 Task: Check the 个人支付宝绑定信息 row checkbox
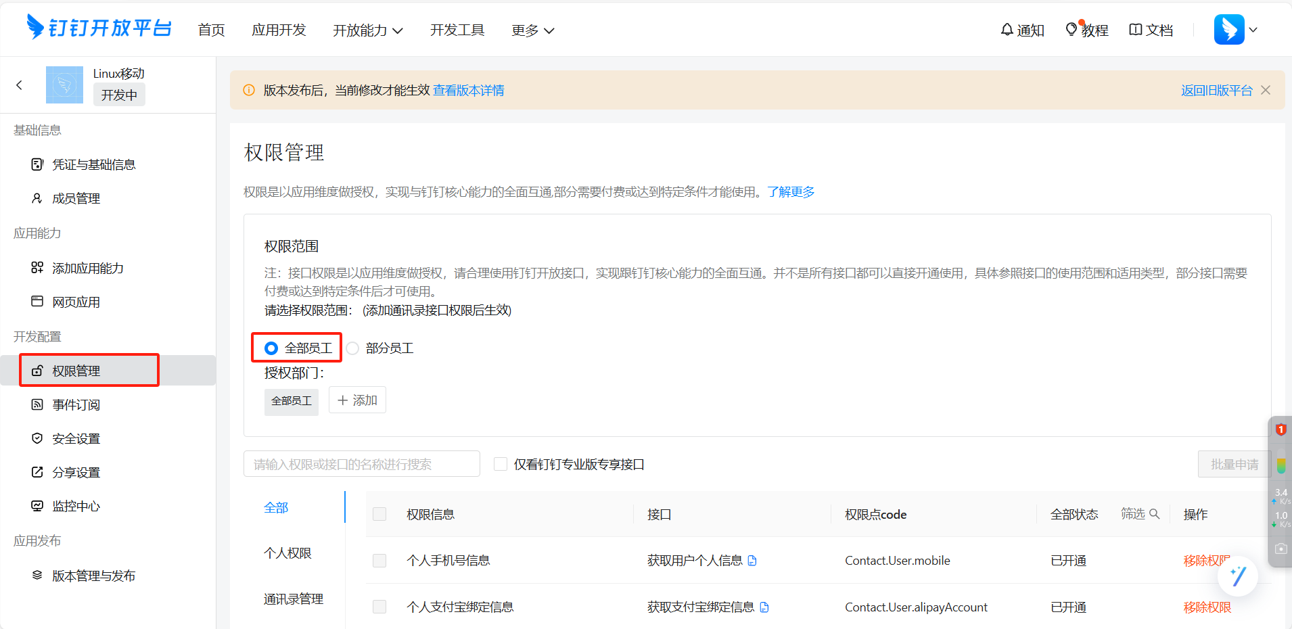click(x=379, y=607)
